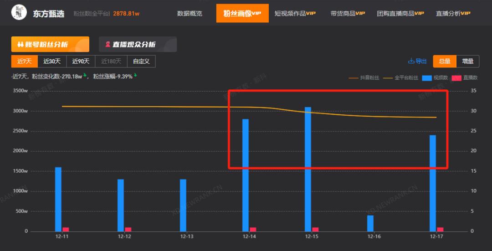
Task: Switch chart to 增量 mode
Action: pos(467,61)
